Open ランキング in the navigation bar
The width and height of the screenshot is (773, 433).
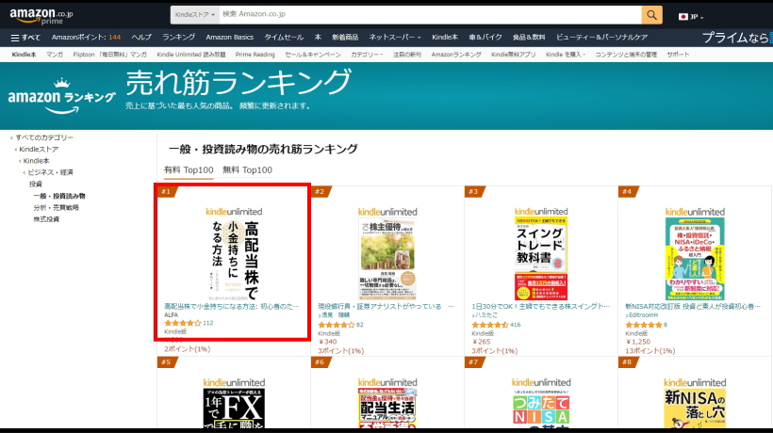point(178,38)
